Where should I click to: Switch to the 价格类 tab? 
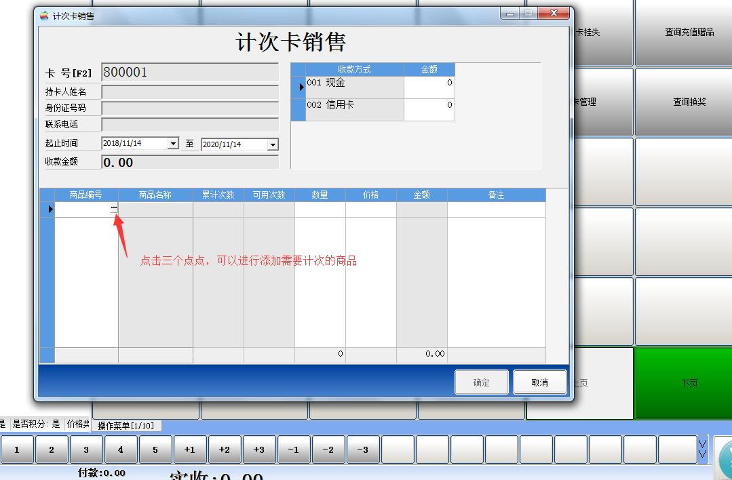pos(78,425)
